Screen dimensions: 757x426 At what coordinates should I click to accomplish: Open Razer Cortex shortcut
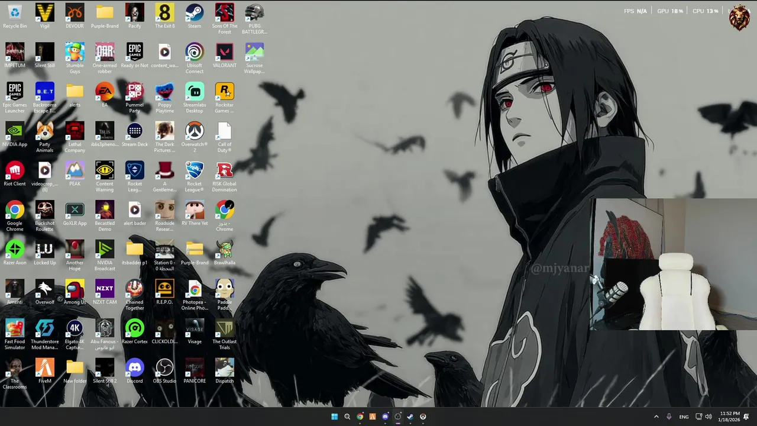(135, 332)
